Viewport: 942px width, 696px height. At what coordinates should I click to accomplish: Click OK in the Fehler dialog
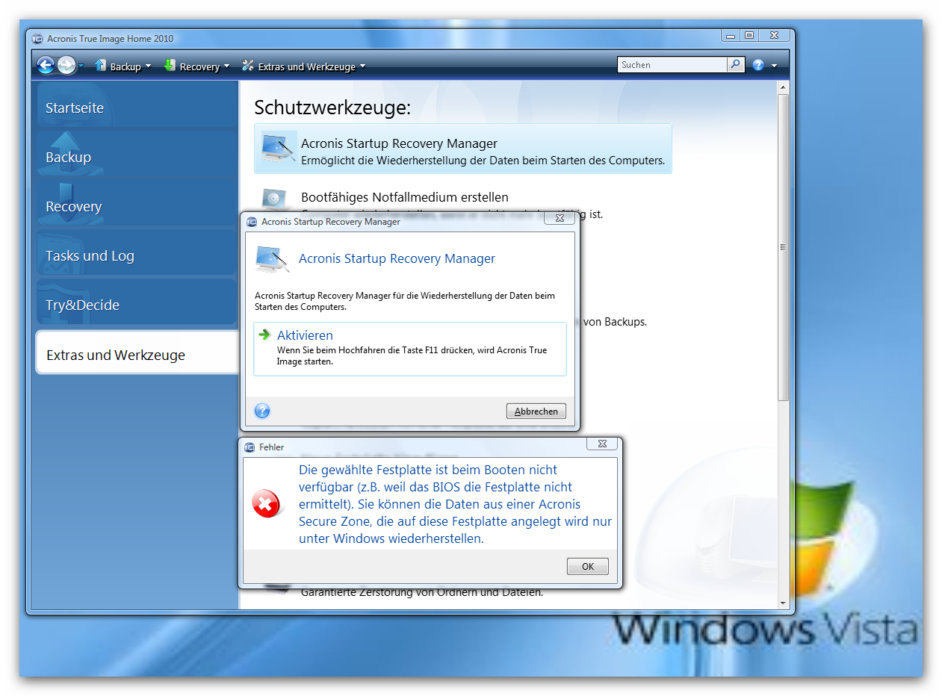pos(588,566)
